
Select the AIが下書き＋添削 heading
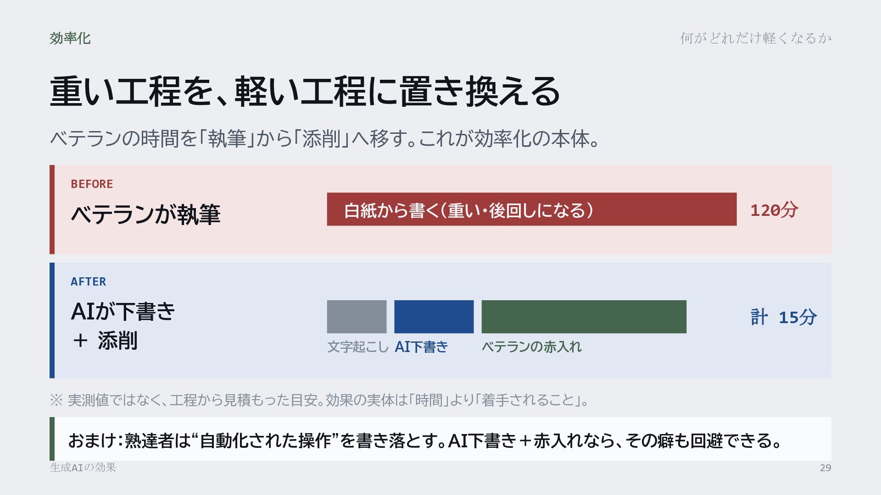pos(123,326)
